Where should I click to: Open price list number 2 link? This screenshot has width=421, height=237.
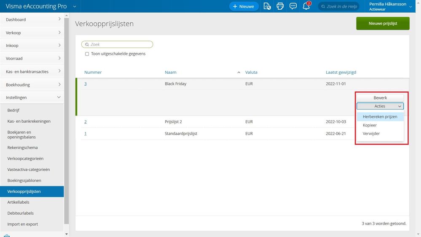86,122
